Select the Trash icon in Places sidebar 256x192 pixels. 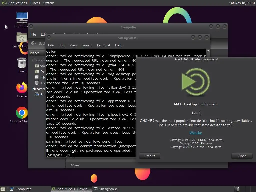[37, 83]
